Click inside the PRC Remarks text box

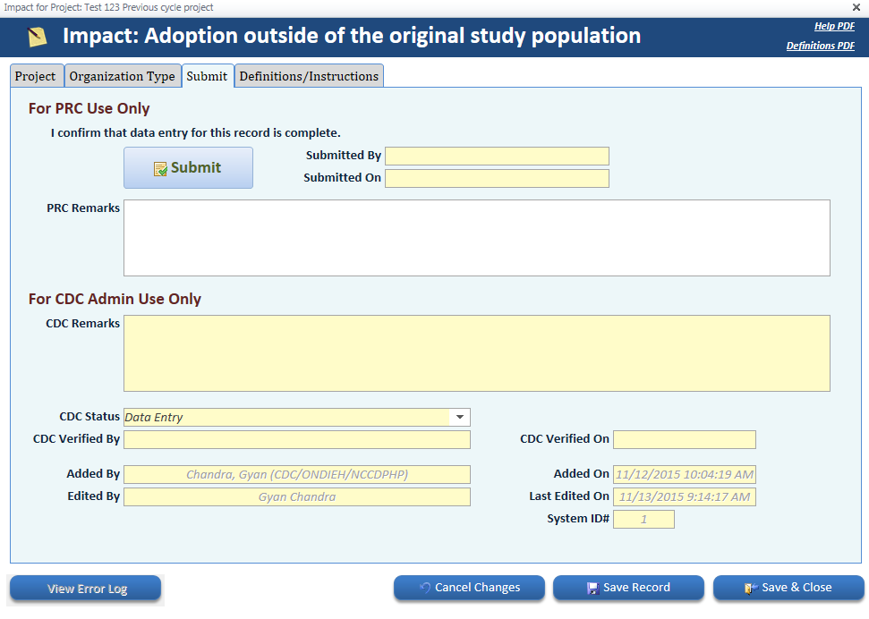tap(476, 238)
